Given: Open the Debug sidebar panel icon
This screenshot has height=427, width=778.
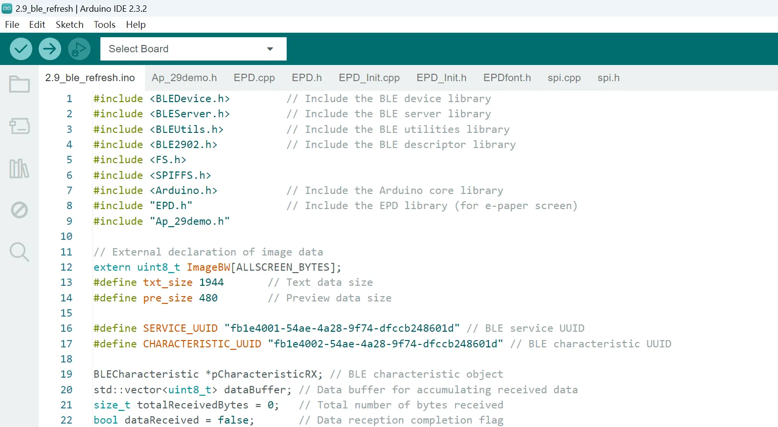Looking at the screenshot, I should (20, 210).
